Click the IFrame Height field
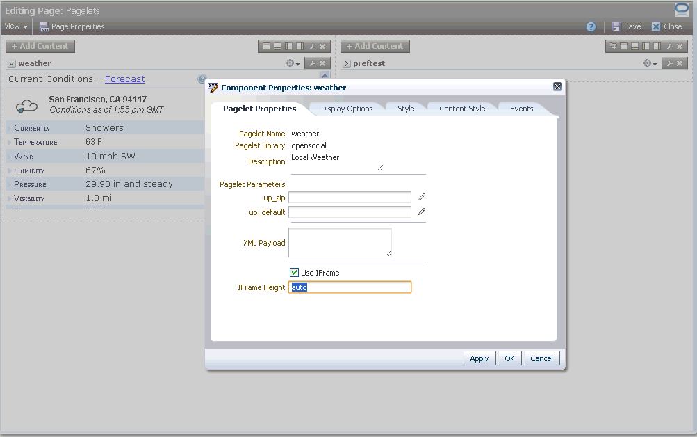Image resolution: width=697 pixels, height=437 pixels. point(350,287)
